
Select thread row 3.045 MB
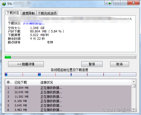[68, 105]
